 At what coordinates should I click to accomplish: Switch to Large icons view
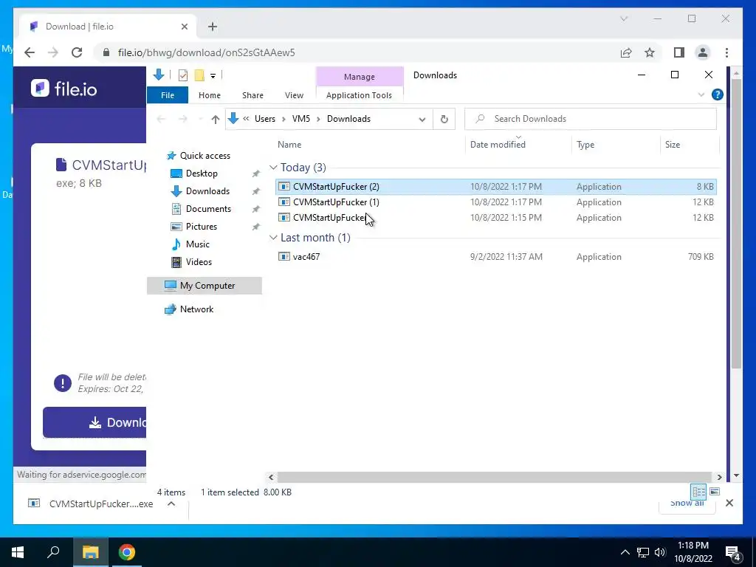pyautogui.click(x=715, y=492)
